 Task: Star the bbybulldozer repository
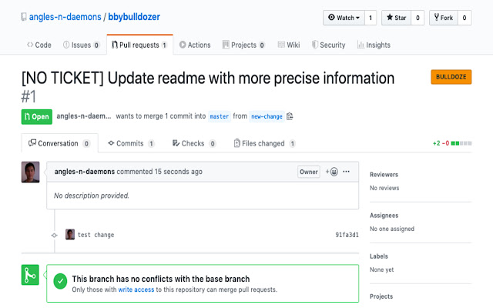(396, 18)
